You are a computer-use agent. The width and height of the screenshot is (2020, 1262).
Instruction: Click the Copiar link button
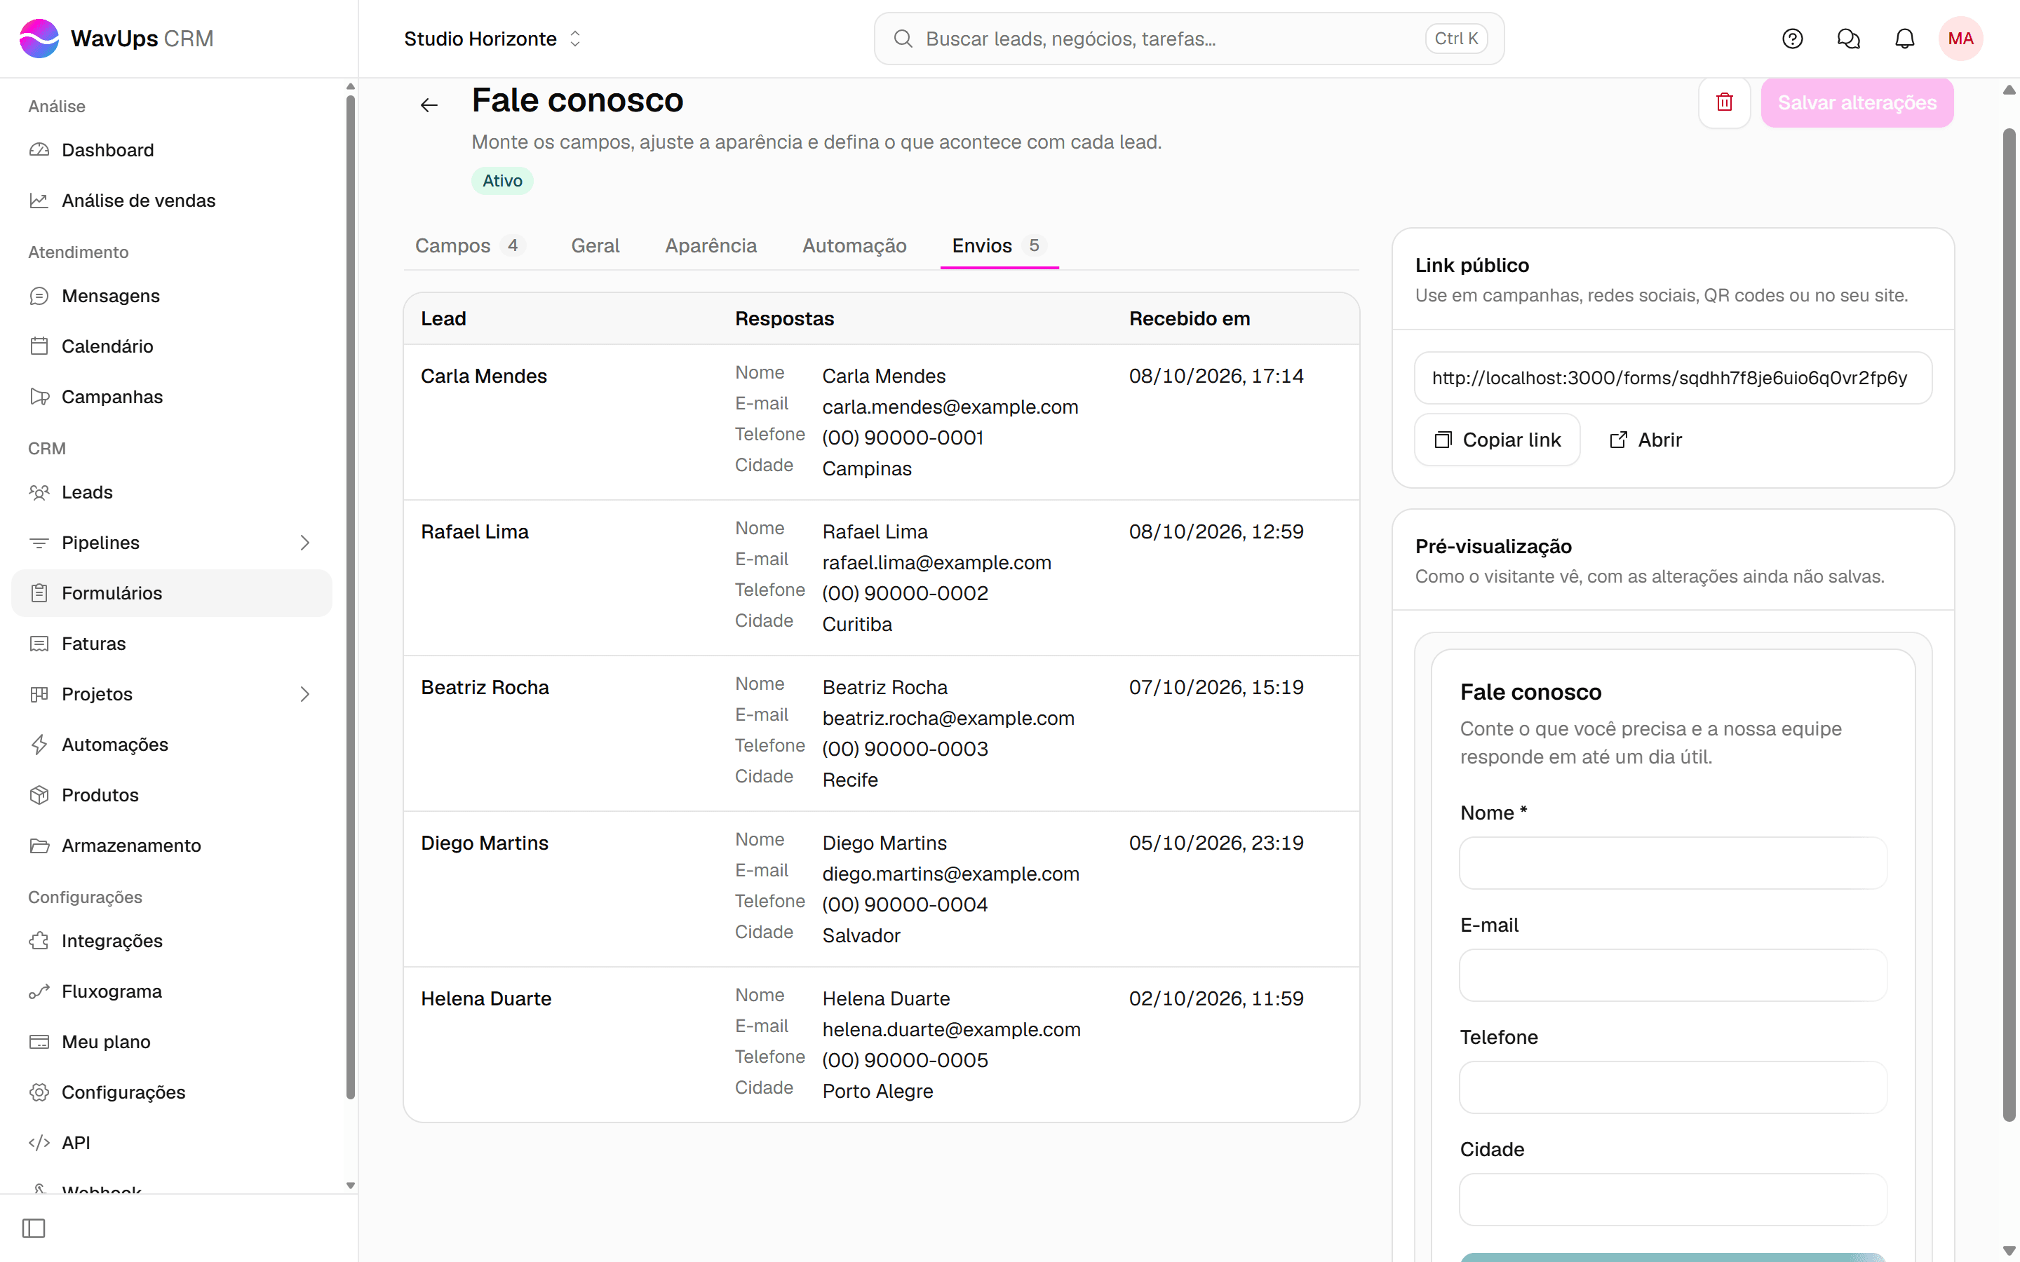[x=1497, y=440]
